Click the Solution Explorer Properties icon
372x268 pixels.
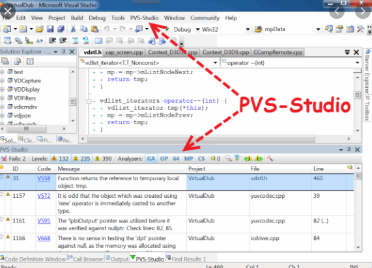pyautogui.click(x=5, y=61)
